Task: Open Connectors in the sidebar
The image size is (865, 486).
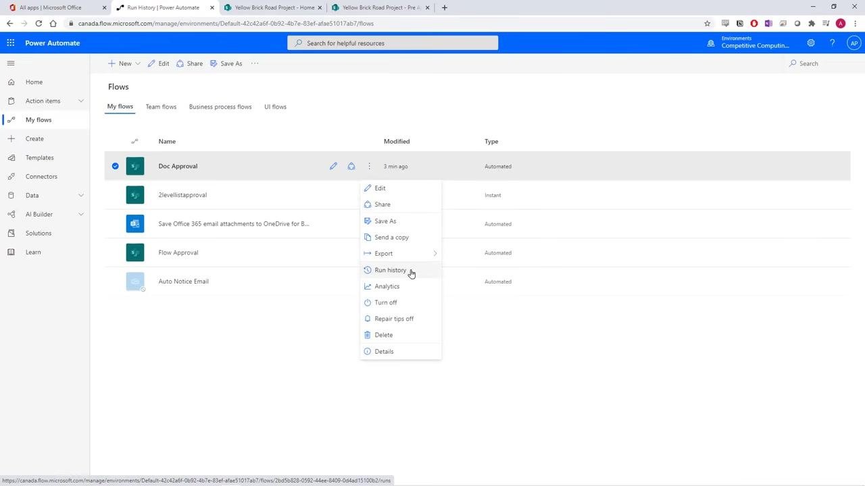Action: pyautogui.click(x=41, y=176)
